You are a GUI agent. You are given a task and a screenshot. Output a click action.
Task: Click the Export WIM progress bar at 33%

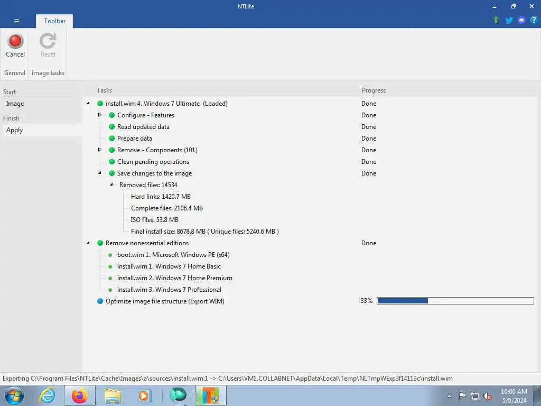(455, 301)
